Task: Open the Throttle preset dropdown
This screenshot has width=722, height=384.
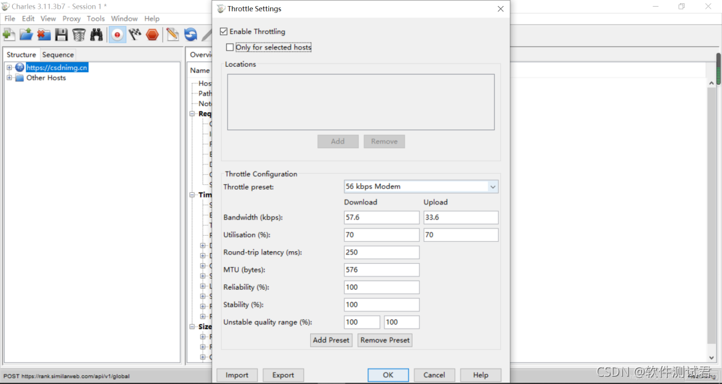Action: point(493,187)
